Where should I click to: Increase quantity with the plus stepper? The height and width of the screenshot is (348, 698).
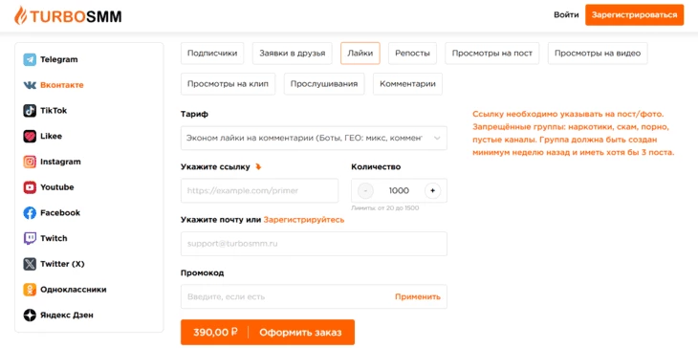[432, 191]
